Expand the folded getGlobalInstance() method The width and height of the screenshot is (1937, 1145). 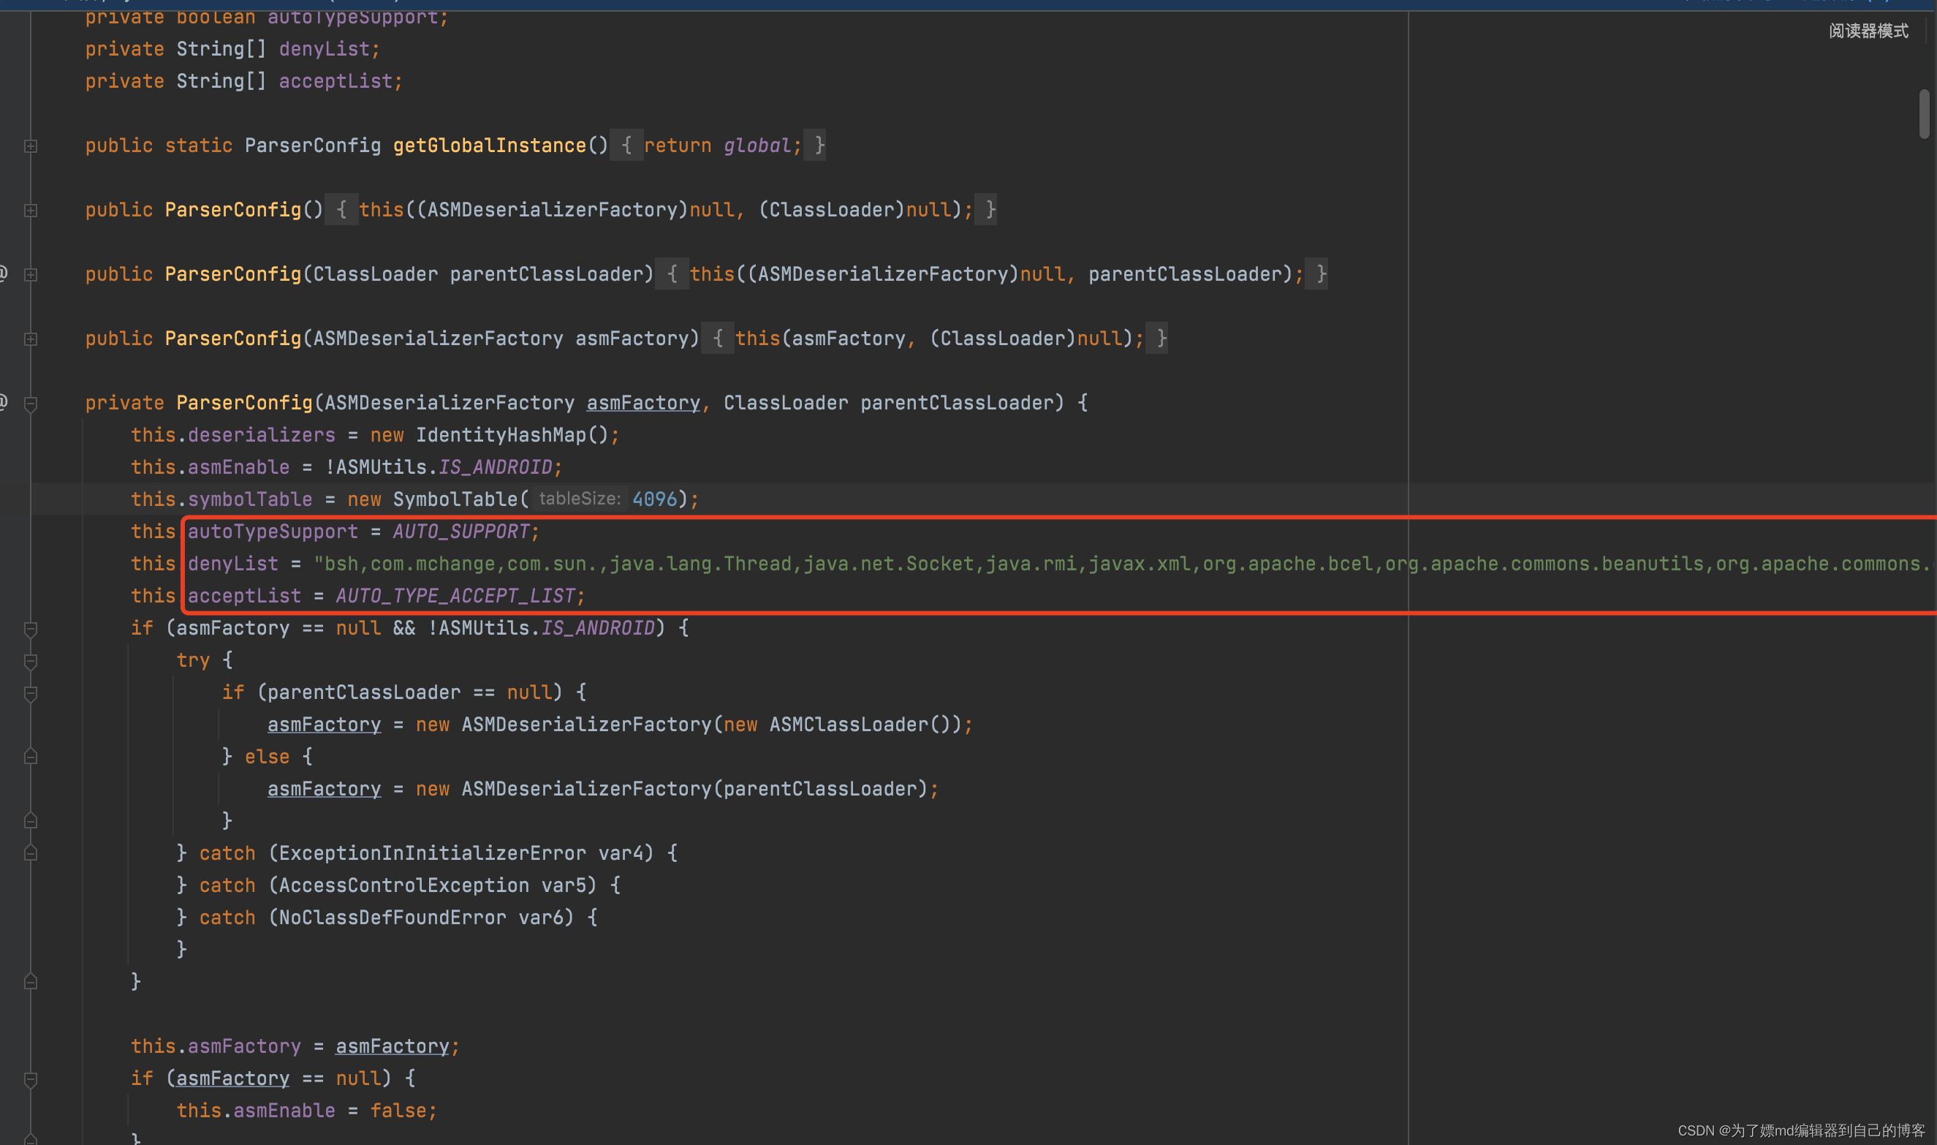[31, 146]
